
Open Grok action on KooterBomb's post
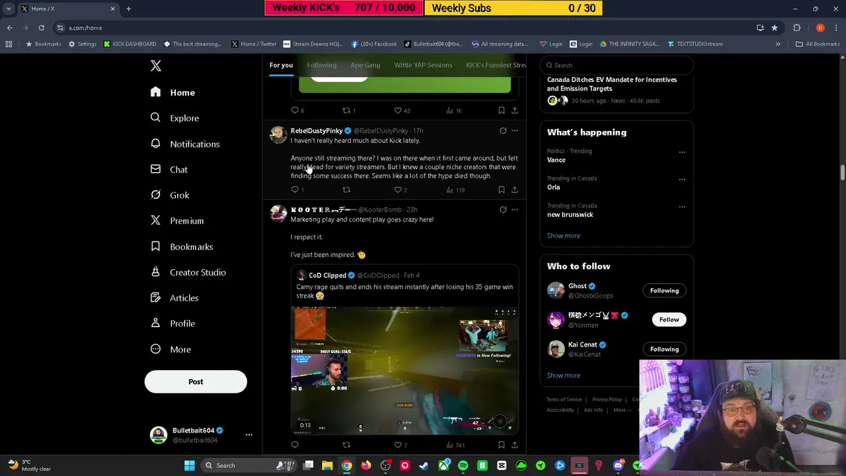click(x=503, y=210)
